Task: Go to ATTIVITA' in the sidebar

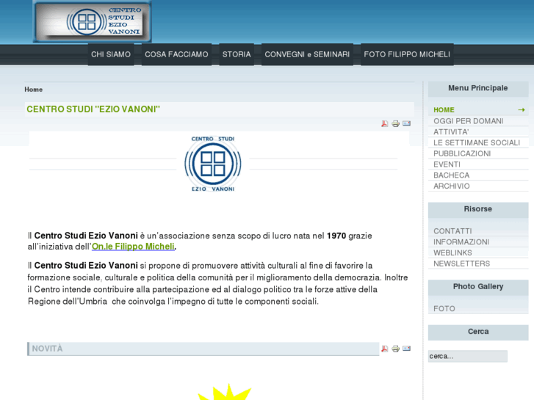Action: click(x=478, y=132)
